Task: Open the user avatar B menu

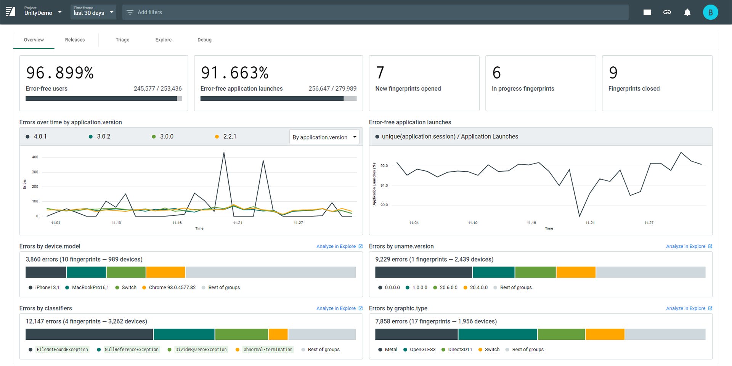Action: pos(710,12)
